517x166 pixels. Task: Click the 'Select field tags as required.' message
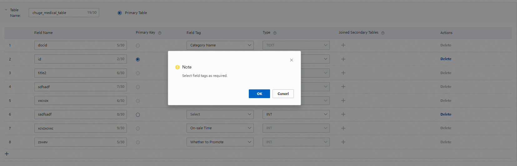point(205,76)
